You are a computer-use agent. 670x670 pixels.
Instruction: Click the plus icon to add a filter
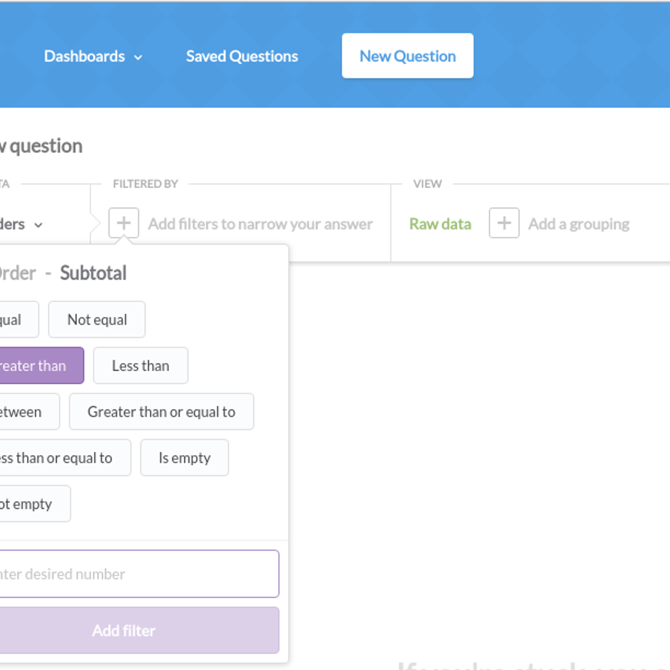tap(123, 223)
